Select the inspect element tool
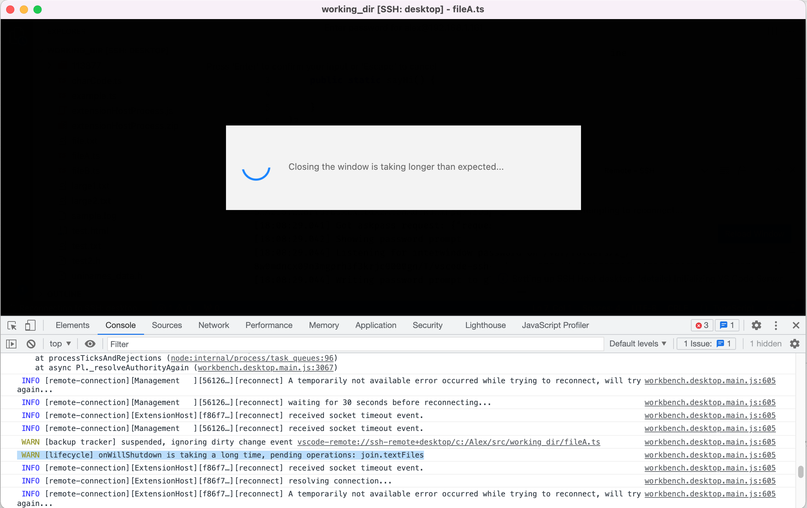807x508 pixels. (x=12, y=325)
